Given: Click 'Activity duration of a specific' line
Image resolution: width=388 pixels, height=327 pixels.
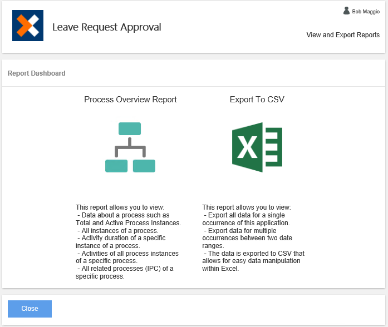Looking at the screenshot, I should [121, 238].
